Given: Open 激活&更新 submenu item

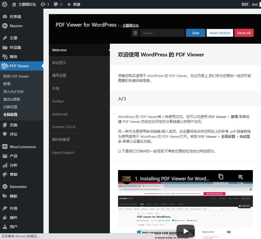Looking at the screenshot, I should pos(12,99).
